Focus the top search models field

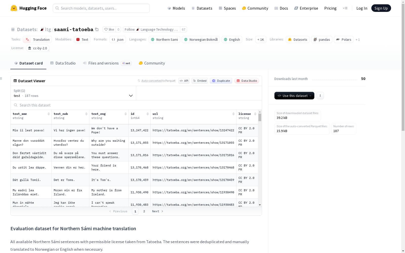[101, 8]
